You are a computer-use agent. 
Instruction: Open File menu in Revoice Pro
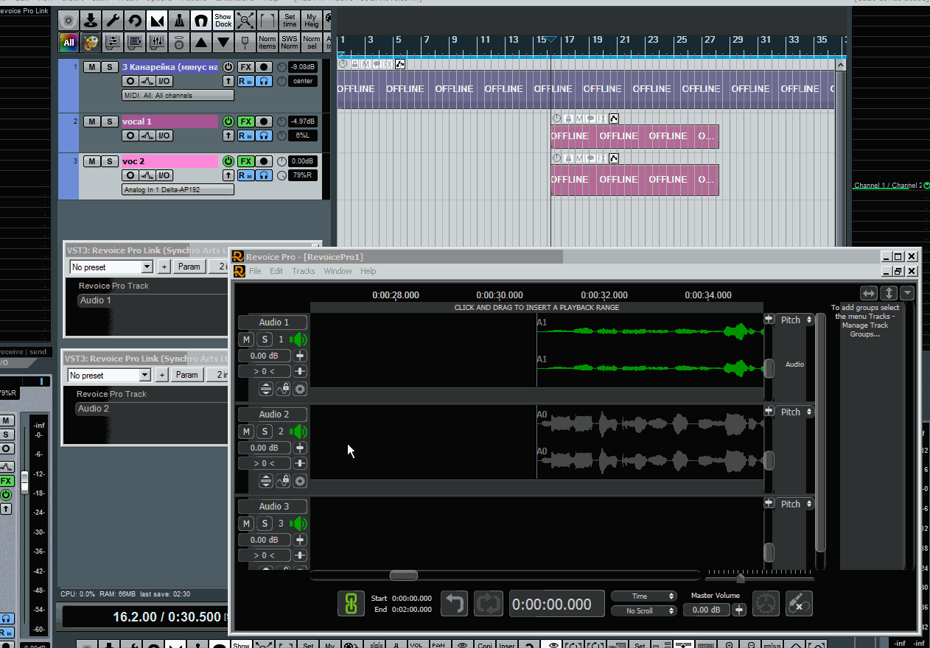pos(255,271)
